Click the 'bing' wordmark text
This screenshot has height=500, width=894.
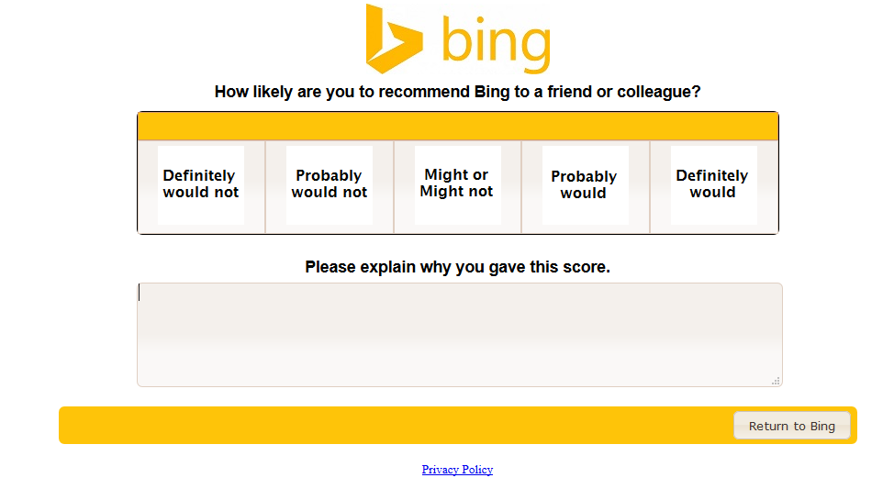coord(496,43)
